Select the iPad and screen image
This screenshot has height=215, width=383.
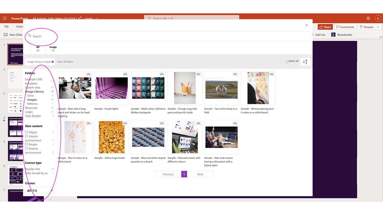[x=185, y=137]
